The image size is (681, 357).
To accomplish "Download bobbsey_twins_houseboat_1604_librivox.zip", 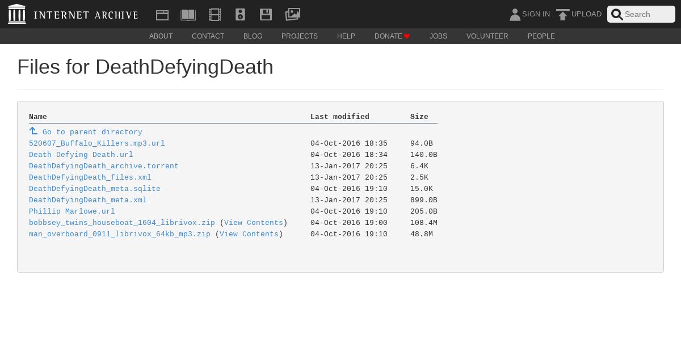I will coord(122,223).
